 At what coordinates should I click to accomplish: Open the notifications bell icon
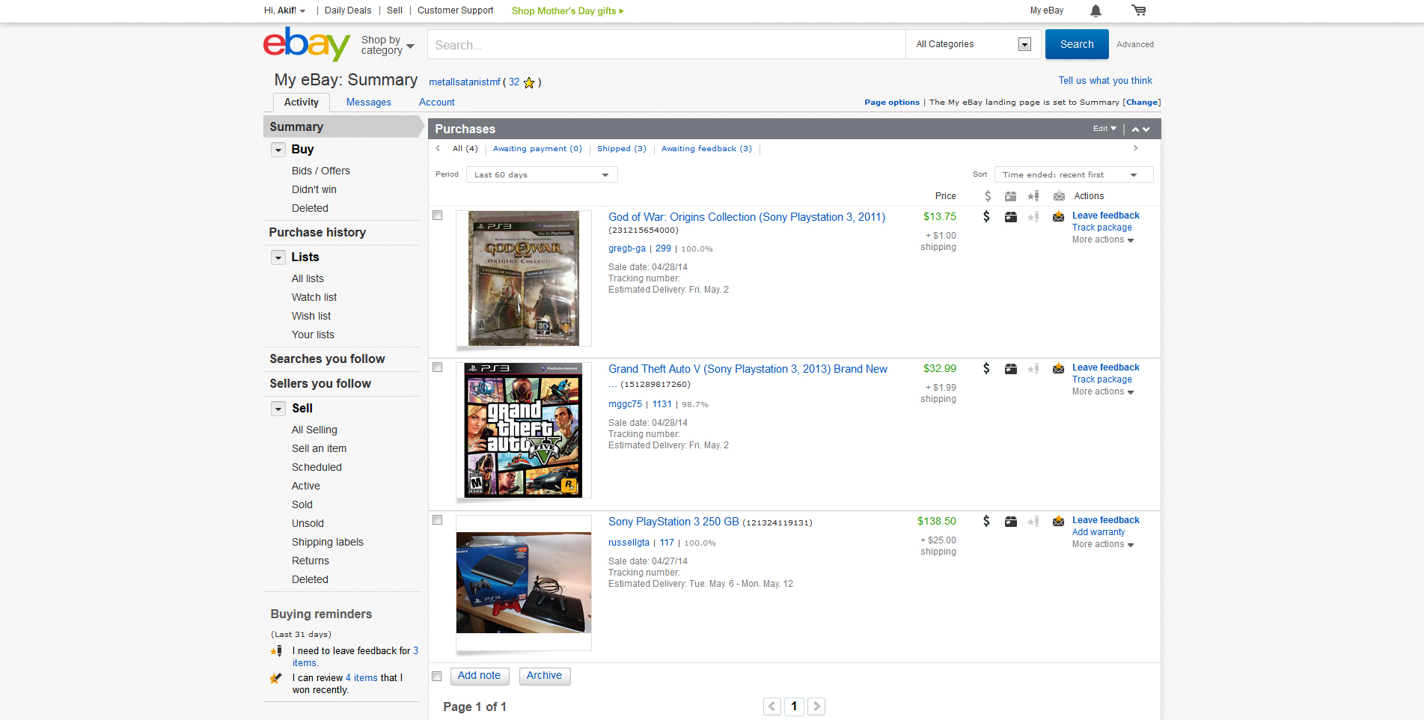pyautogui.click(x=1095, y=10)
